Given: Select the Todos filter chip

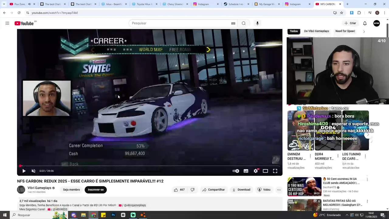Looking at the screenshot, I should [294, 31].
